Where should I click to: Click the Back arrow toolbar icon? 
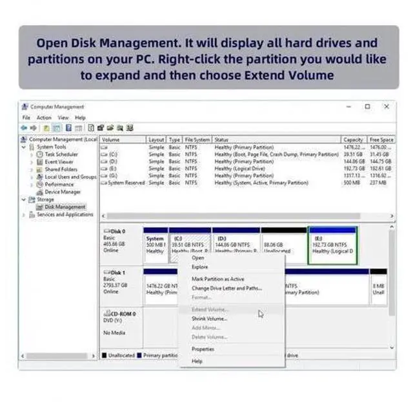tap(24, 128)
